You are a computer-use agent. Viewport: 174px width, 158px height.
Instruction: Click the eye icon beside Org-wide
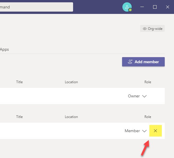click(145, 29)
